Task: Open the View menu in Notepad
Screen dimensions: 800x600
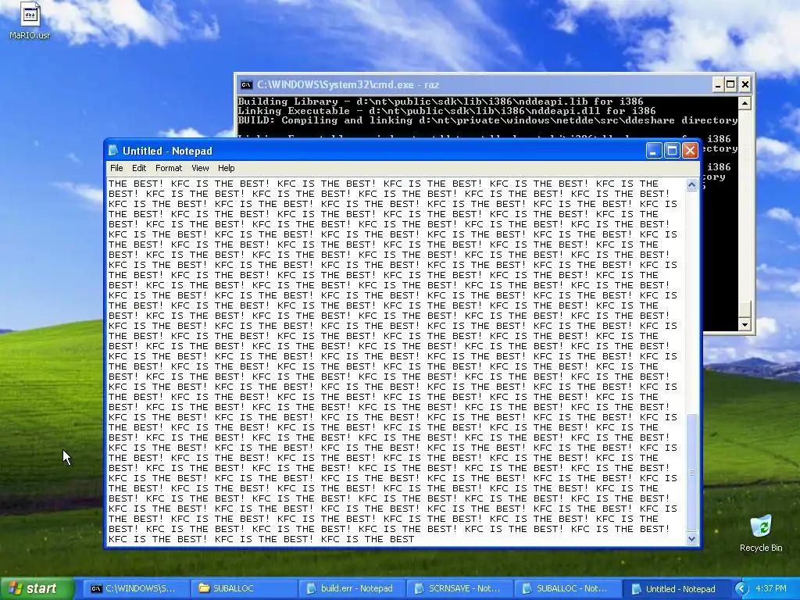Action: click(x=200, y=168)
